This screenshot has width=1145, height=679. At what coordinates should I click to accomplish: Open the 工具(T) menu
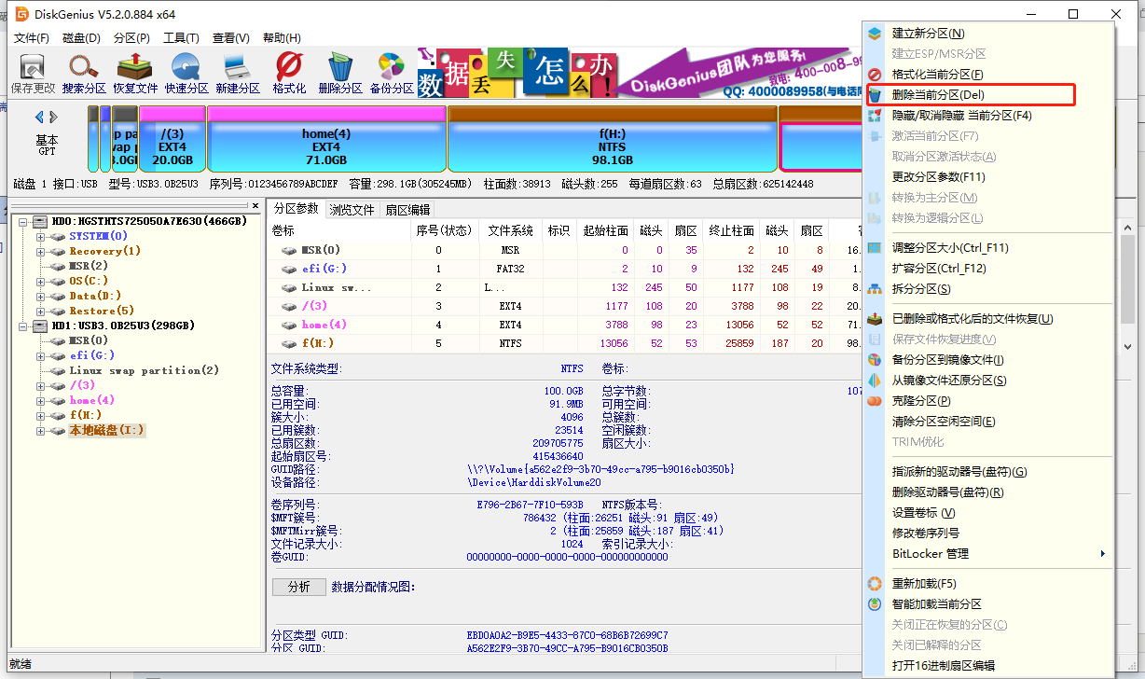coord(181,38)
